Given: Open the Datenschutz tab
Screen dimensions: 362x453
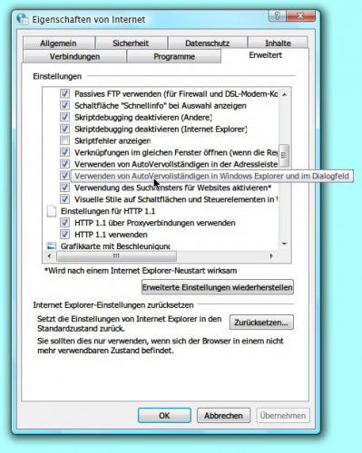Looking at the screenshot, I should tap(208, 43).
